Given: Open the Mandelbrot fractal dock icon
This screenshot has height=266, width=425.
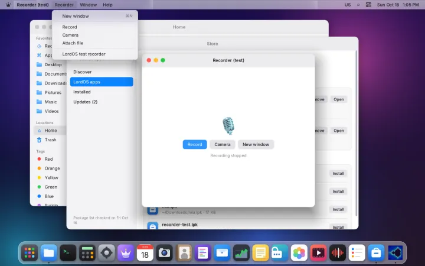Looking at the screenshot, I should (x=395, y=253).
